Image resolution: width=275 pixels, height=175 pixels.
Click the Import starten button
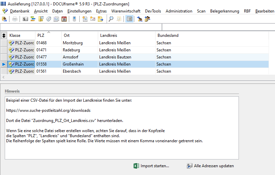152,166
